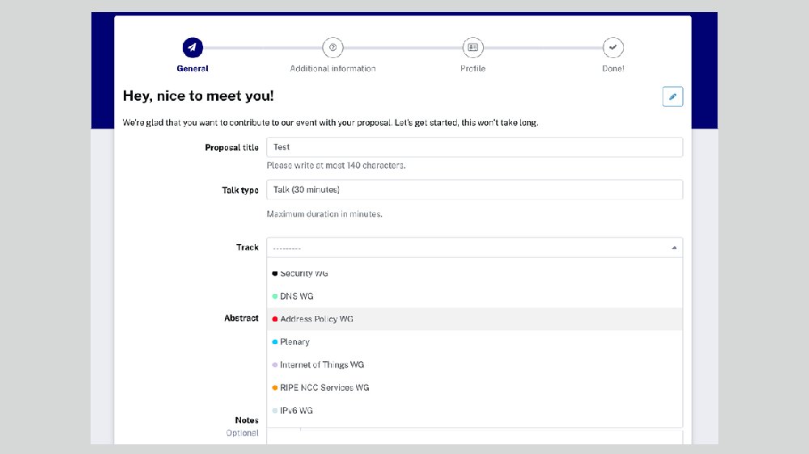Viewport: 809px width, 454px height.
Task: Choose RIPE NCC Services WG option
Action: tap(324, 388)
